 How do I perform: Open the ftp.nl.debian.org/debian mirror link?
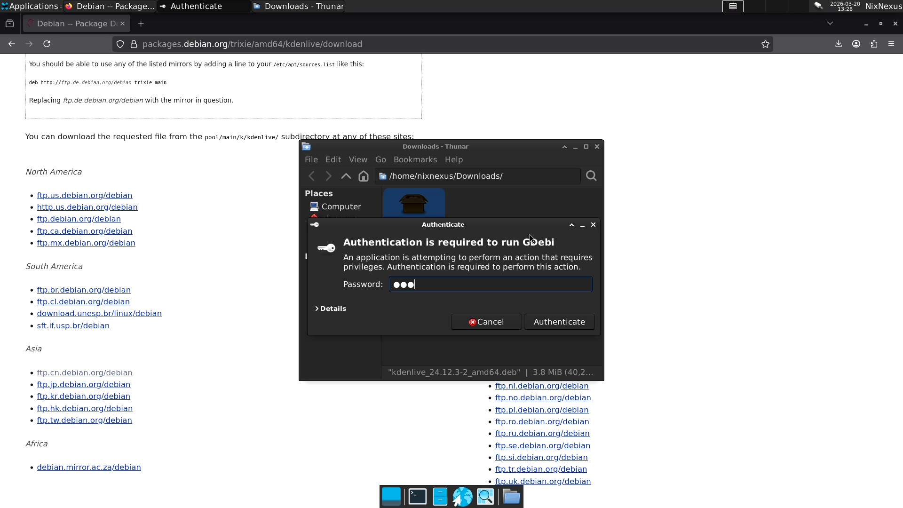click(542, 386)
